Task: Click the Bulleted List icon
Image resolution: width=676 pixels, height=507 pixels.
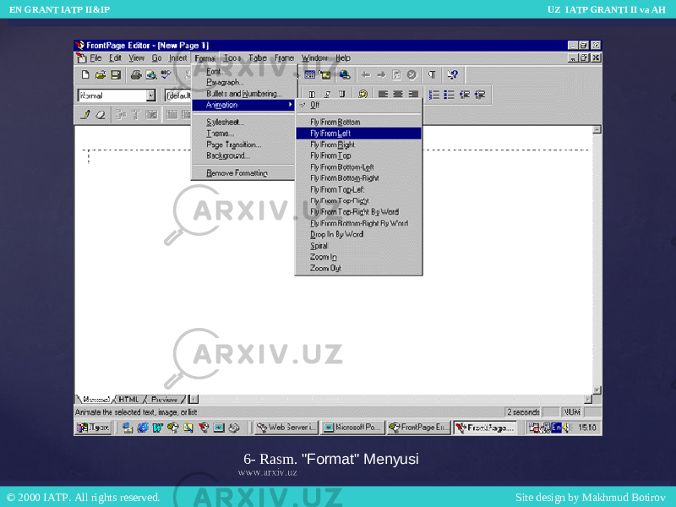Action: point(450,95)
